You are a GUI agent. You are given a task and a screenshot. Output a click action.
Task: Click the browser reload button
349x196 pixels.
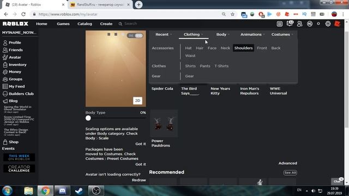coord(23,14)
